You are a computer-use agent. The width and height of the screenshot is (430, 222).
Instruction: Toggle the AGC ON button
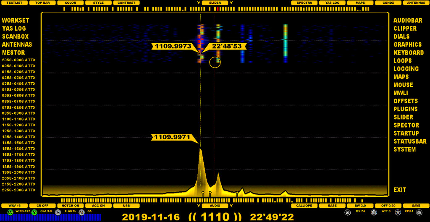pos(99,206)
